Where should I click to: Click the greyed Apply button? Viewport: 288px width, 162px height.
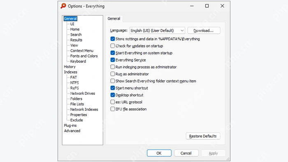213,153
